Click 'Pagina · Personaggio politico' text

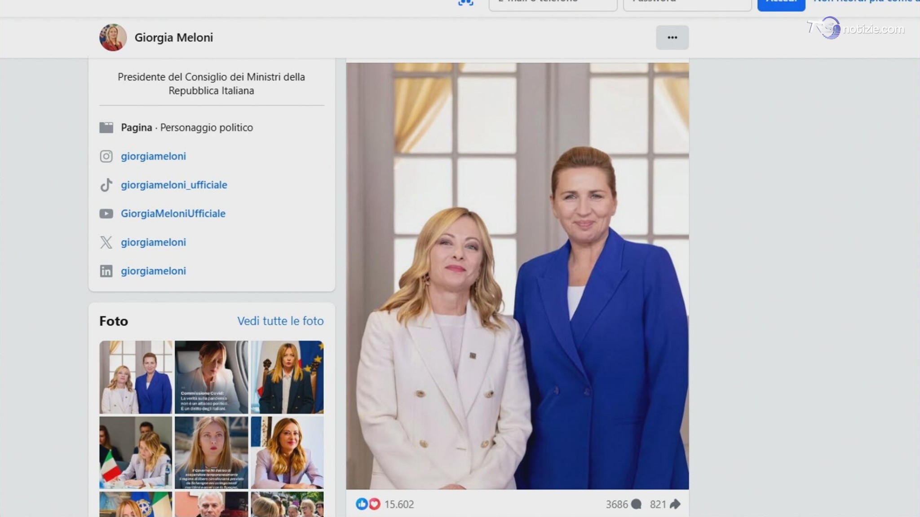[187, 127]
